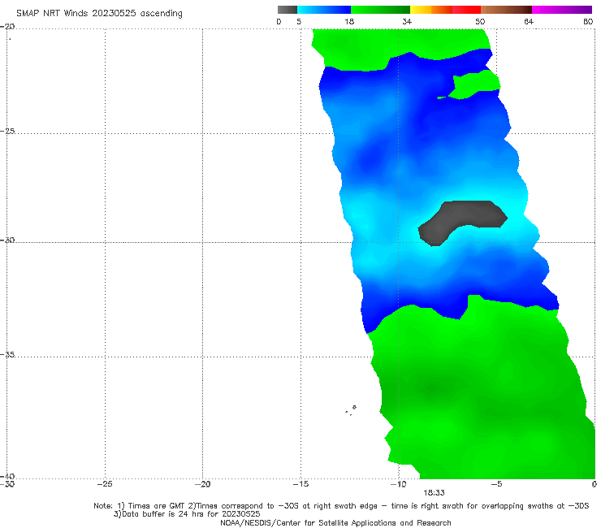Click the color bar label '50'
The height and width of the screenshot is (528, 601).
(480, 22)
